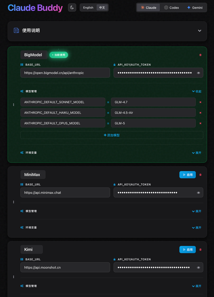Select the Codex tab
Screen dimensions: 214x297
pos(171,7)
